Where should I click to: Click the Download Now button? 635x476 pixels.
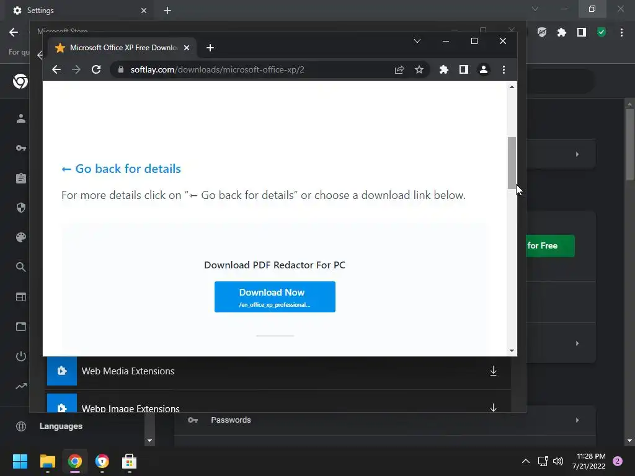[275, 297]
